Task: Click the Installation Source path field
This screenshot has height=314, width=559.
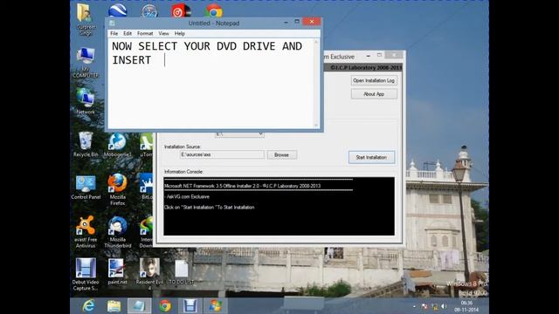Action: pos(222,155)
